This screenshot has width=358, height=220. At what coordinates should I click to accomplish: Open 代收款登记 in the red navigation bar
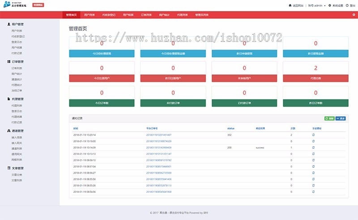[x=109, y=15]
